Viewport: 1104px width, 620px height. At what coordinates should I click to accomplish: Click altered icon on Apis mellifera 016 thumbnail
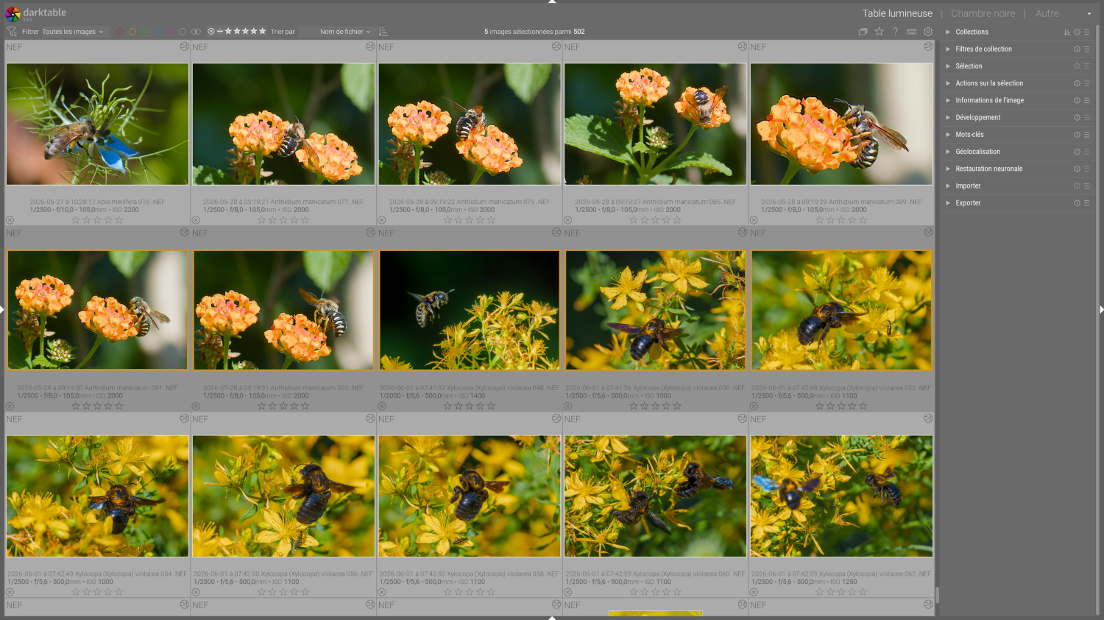point(184,46)
